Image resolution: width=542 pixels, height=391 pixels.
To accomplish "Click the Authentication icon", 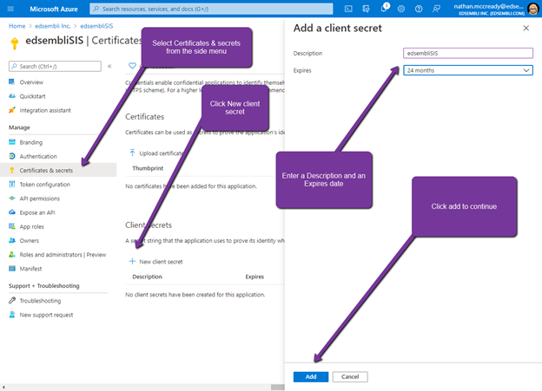I will 12,156.
